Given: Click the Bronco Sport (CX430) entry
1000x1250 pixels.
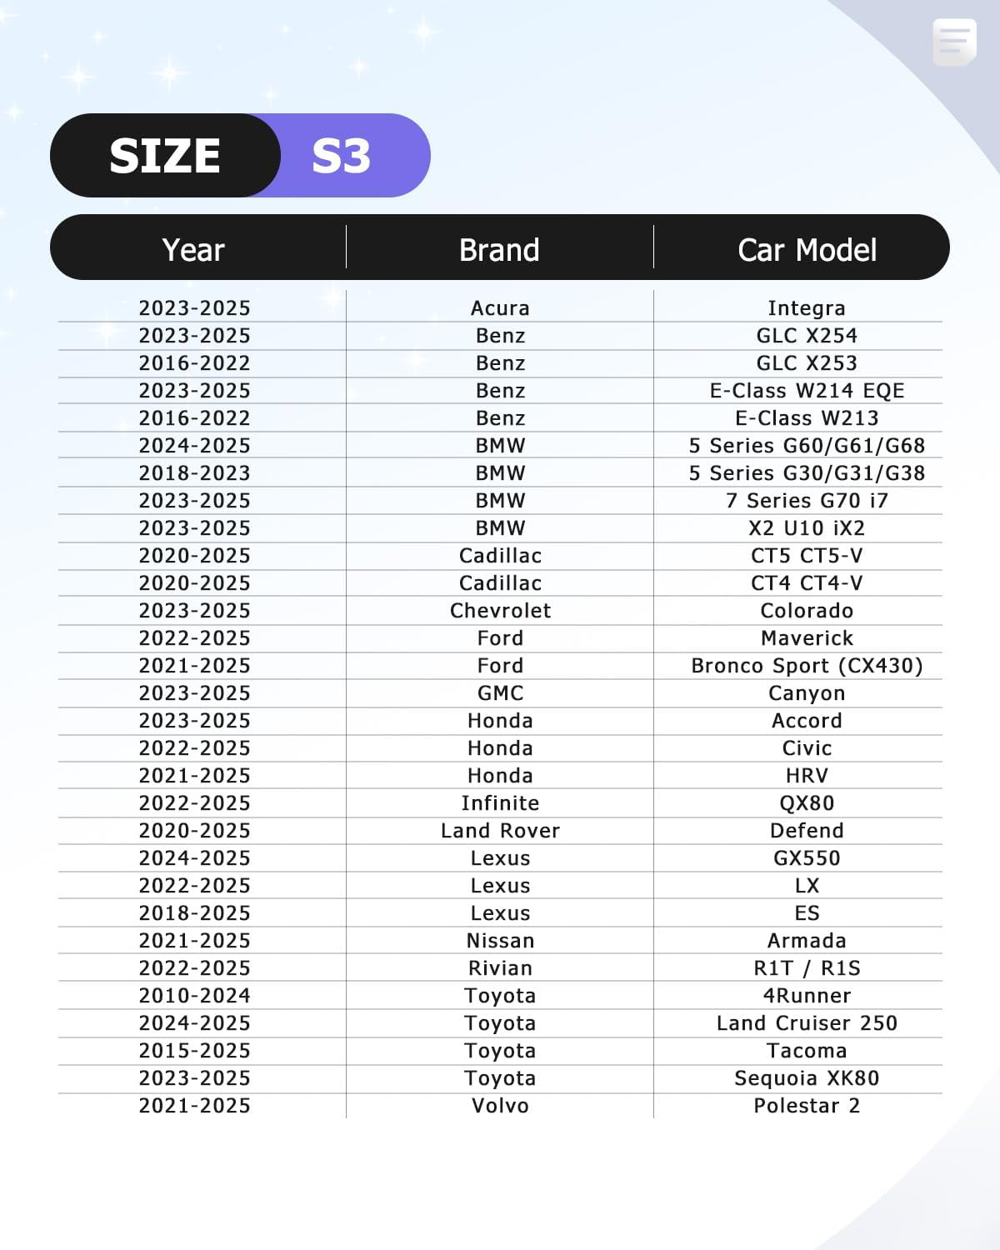Looking at the screenshot, I should coord(807,666).
